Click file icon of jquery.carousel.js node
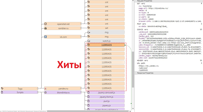This screenshot has width=203, height=112. tap(88, 92)
